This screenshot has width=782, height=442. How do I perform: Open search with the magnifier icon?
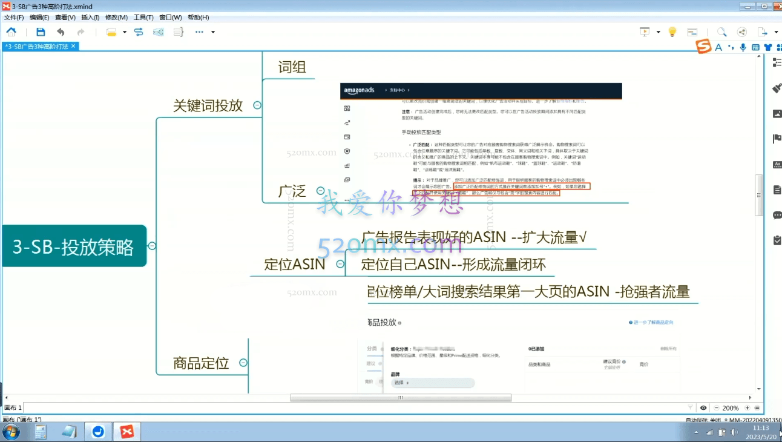pos(723,31)
